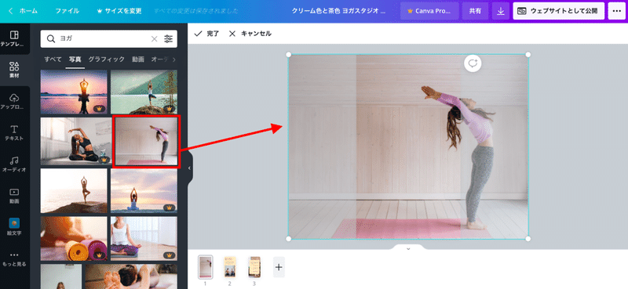Screen dimensions: 628x289
Task: Click the top-right crop handle of the image
Action: [x=528, y=54]
